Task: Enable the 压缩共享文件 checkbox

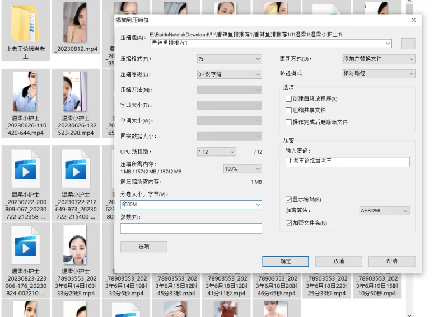Action: point(288,111)
